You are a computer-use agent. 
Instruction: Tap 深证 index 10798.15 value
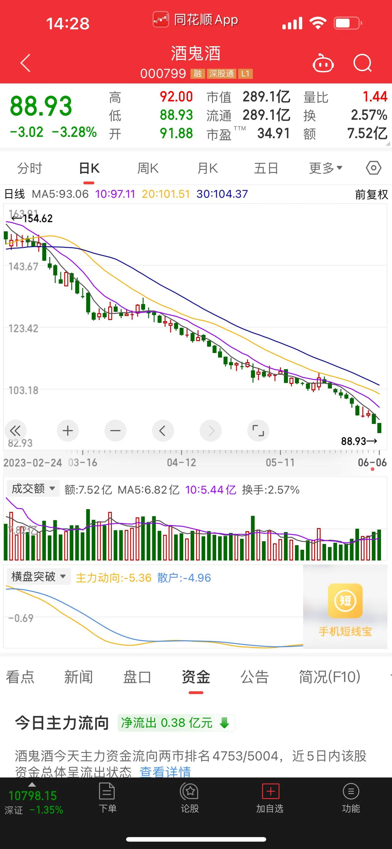point(32,796)
